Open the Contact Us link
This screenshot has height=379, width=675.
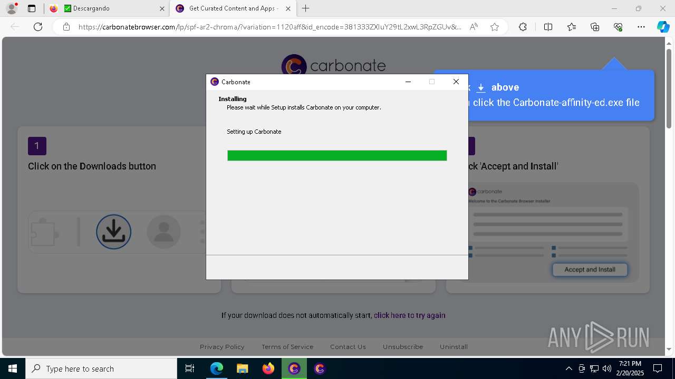point(348,347)
